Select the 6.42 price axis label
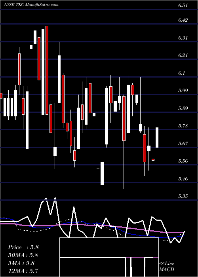The image size is (198, 277). coord(183,20)
